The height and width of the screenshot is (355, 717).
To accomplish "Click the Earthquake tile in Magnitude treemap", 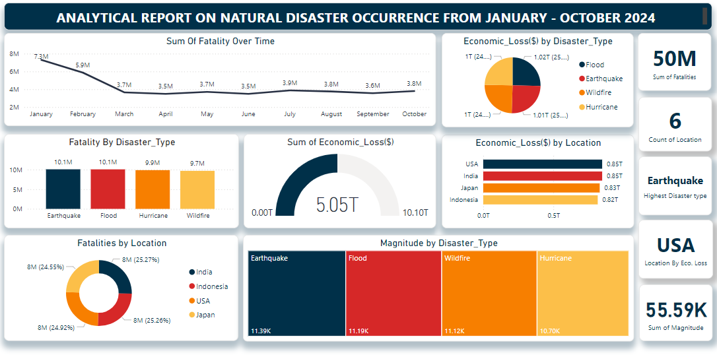I will point(296,294).
